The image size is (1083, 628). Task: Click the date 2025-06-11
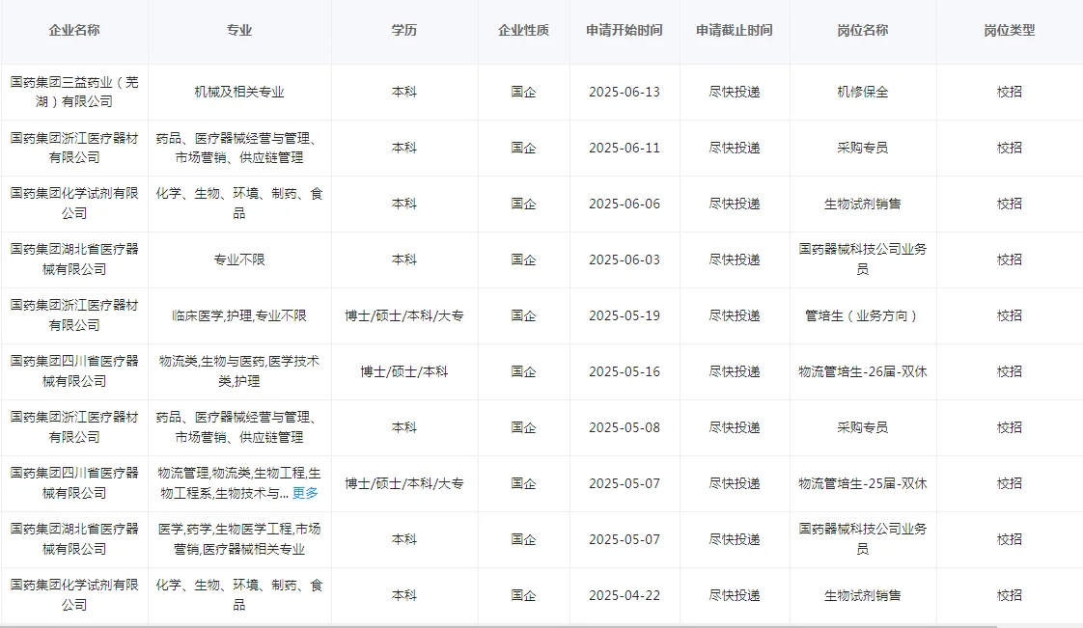coord(625,148)
